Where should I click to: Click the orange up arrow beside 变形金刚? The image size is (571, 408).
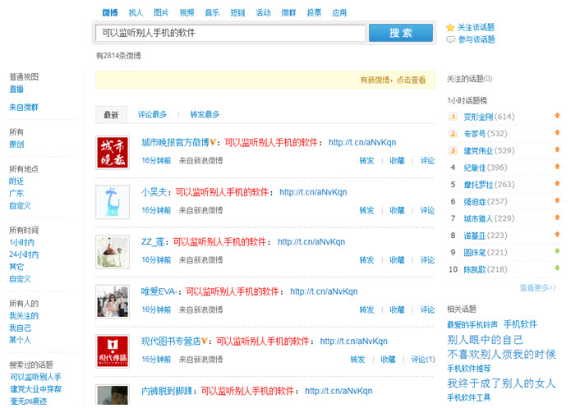tap(557, 117)
